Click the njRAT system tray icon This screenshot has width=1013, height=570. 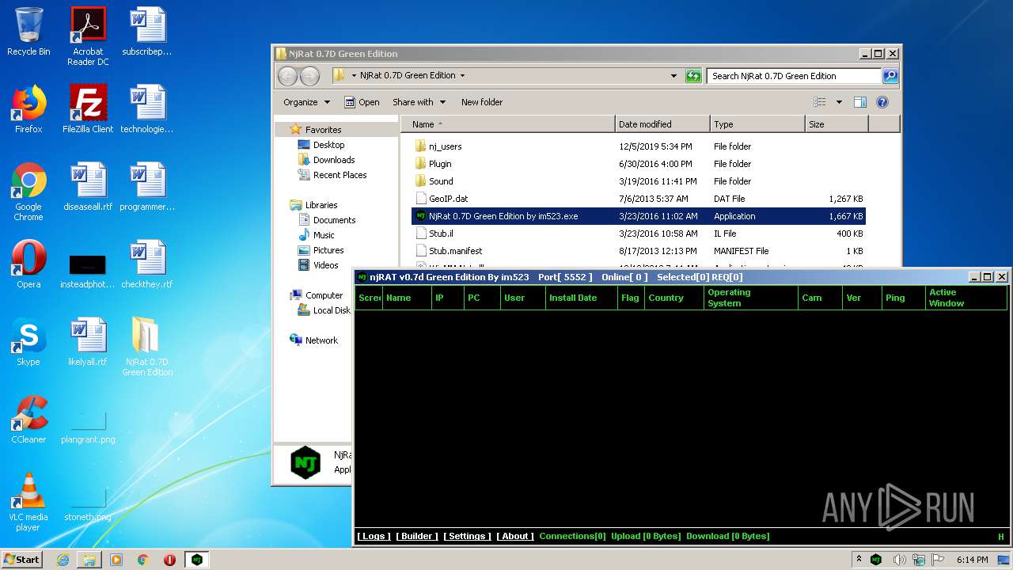click(876, 560)
